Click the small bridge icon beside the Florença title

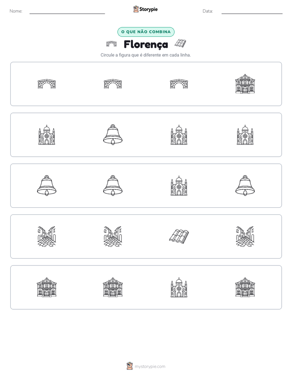111,44
